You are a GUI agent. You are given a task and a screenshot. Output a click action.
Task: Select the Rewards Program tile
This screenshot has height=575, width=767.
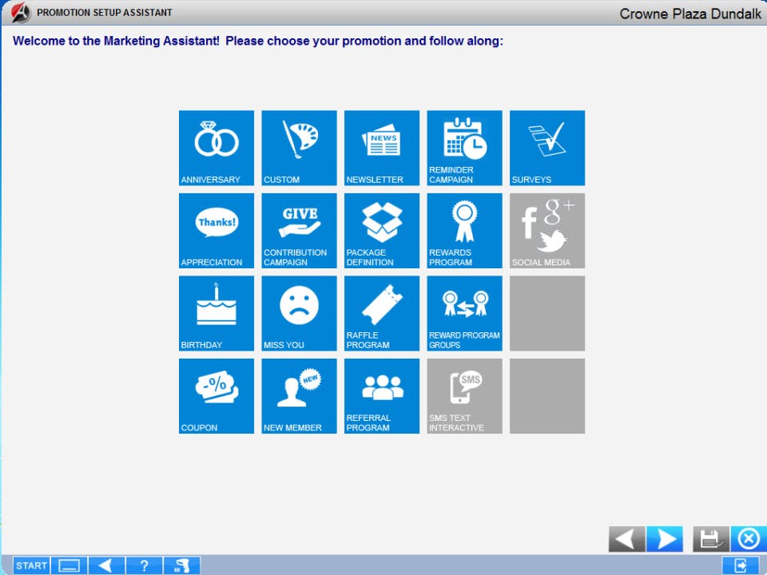(x=464, y=230)
